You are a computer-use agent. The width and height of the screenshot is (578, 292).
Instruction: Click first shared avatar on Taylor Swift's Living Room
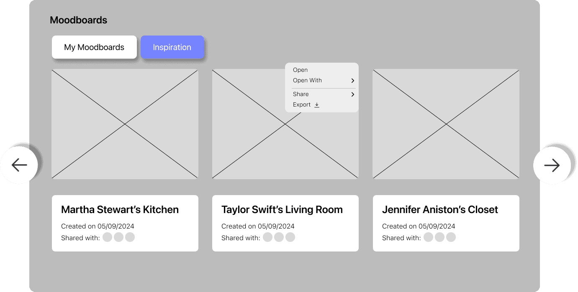[268, 237]
